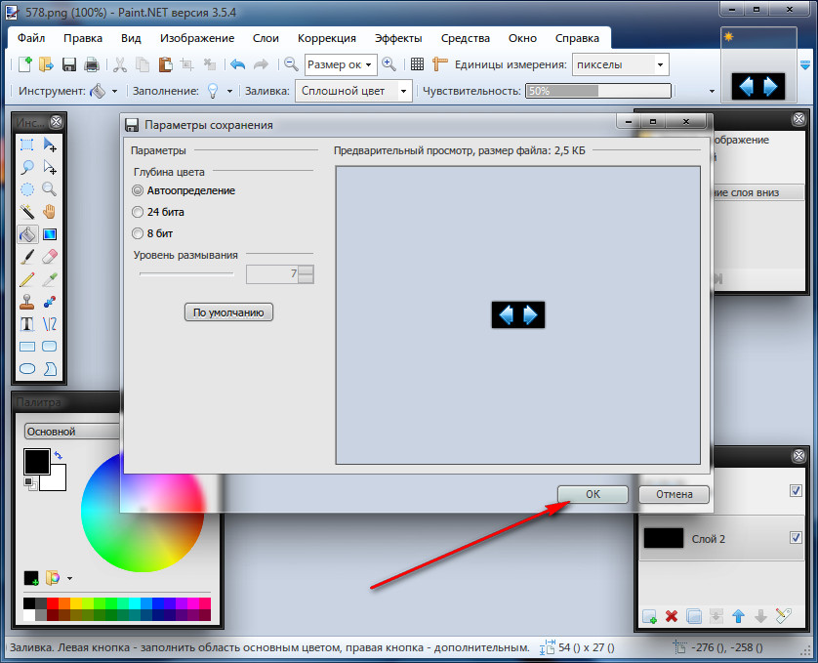The width and height of the screenshot is (818, 663).
Task: Select the Magic Wand tool
Action: (28, 212)
